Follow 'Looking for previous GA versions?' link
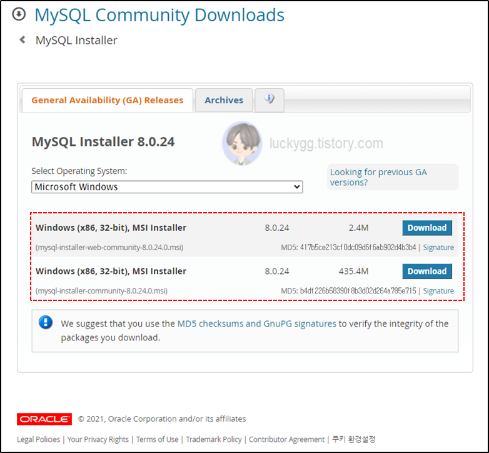Screen dimensions: 489x453 (378, 177)
